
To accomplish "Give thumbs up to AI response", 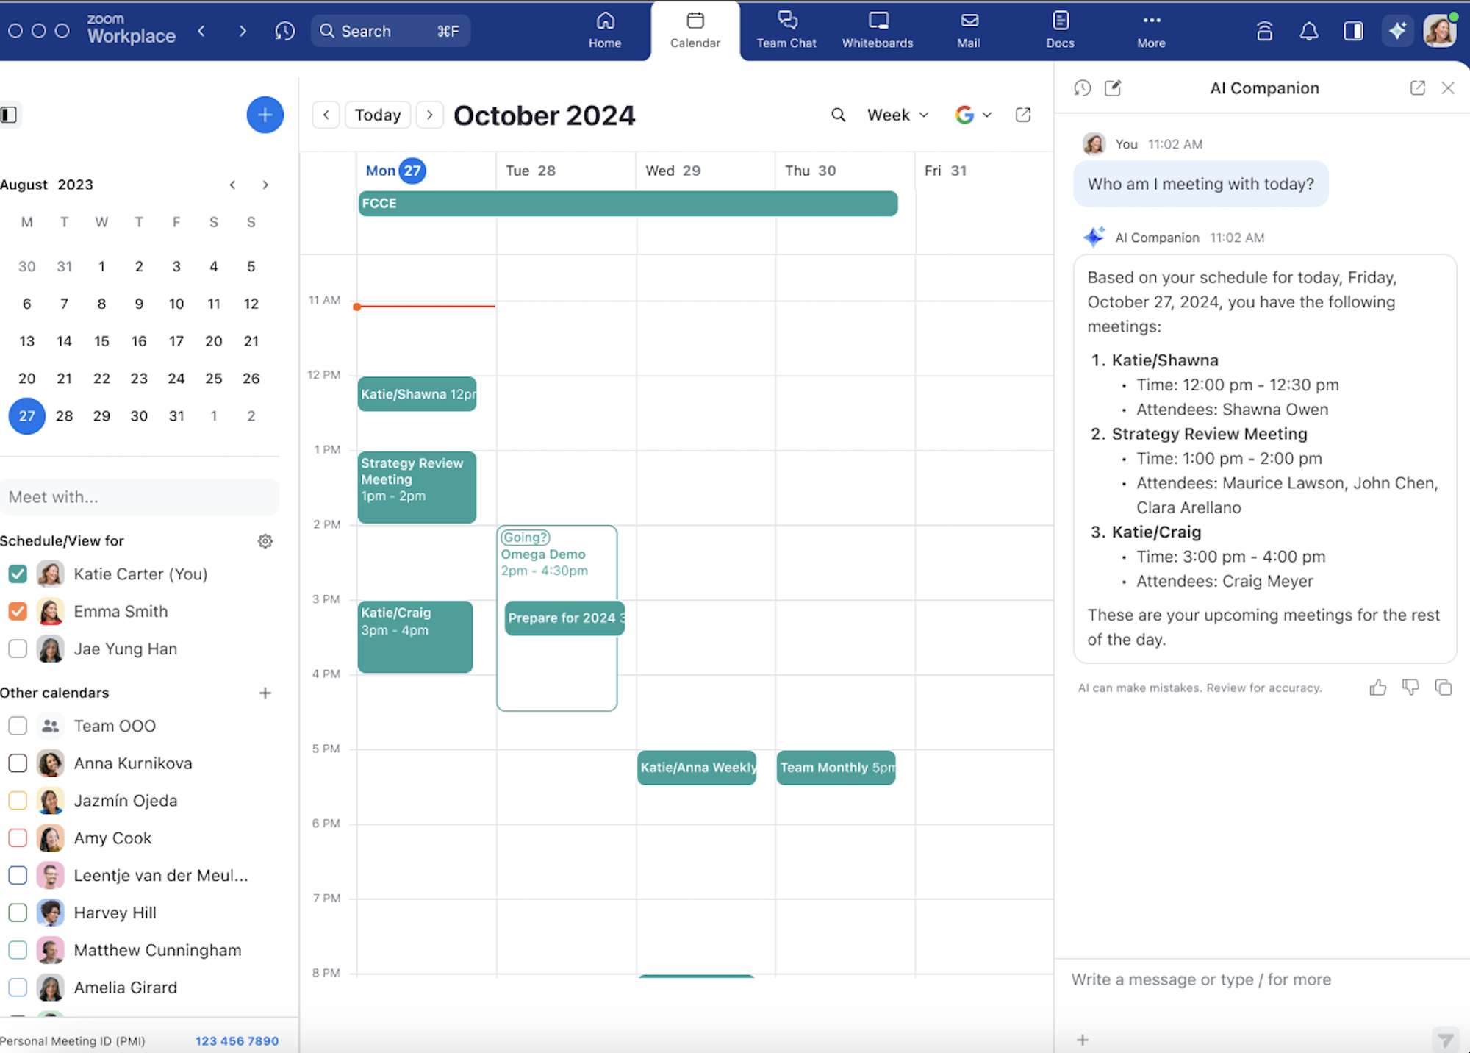I will click(x=1378, y=688).
